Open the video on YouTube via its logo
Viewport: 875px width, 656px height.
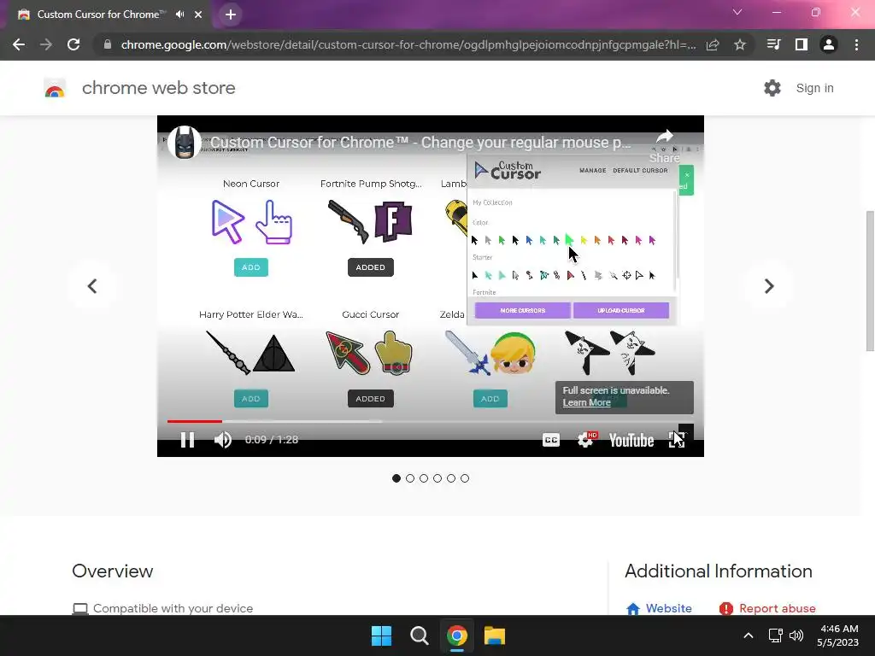pos(631,441)
